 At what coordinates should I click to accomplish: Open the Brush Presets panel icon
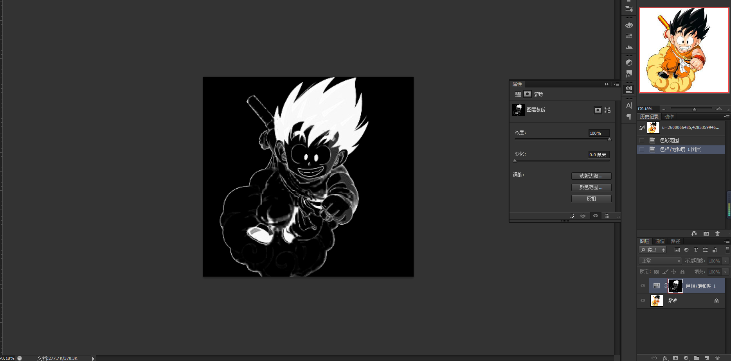pos(629,9)
